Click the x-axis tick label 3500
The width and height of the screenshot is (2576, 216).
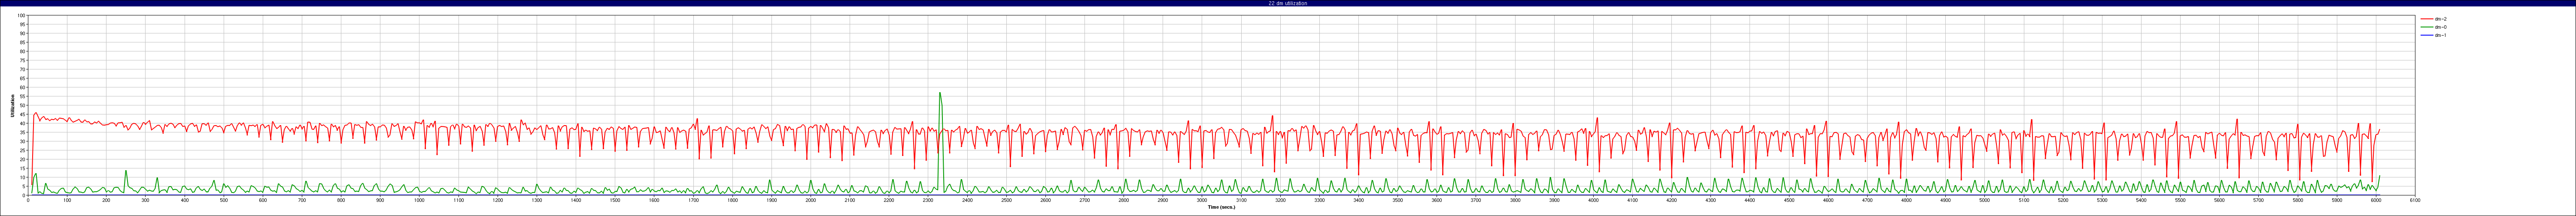click(x=1397, y=200)
